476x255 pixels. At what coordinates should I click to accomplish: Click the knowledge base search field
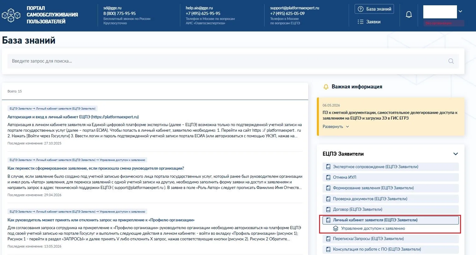click(x=233, y=61)
